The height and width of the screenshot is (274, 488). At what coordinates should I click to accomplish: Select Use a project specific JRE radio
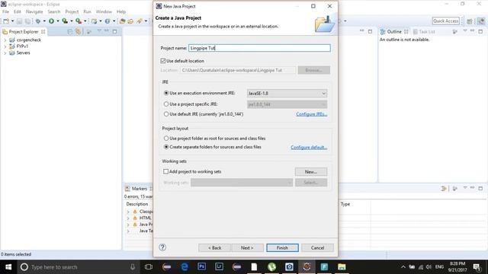point(166,104)
